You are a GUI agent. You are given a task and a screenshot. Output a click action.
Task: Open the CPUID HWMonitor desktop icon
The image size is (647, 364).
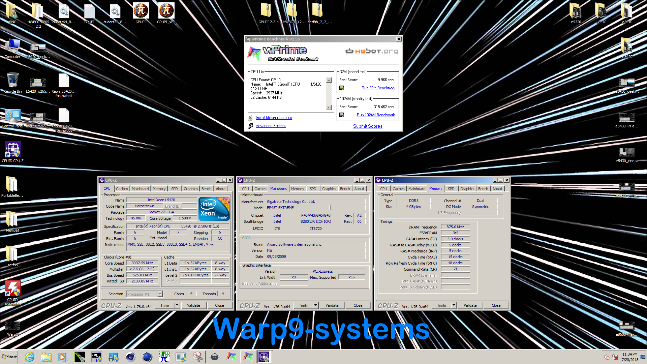pos(12,289)
